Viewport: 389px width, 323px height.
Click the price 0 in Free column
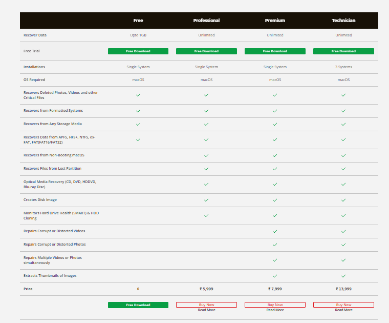[x=138, y=289]
